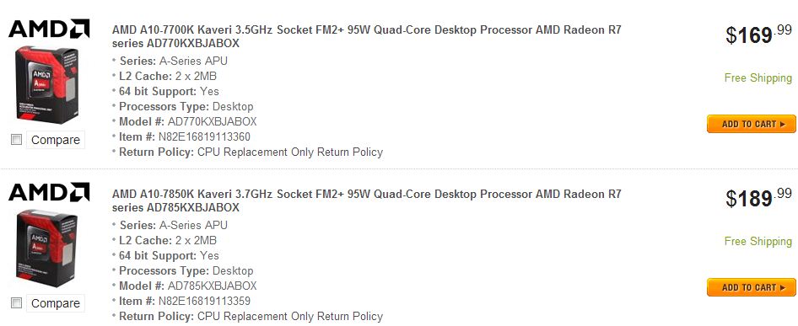Viewport: 798px width, 326px height.
Task: Click the $189.99 price
Action: (x=759, y=197)
